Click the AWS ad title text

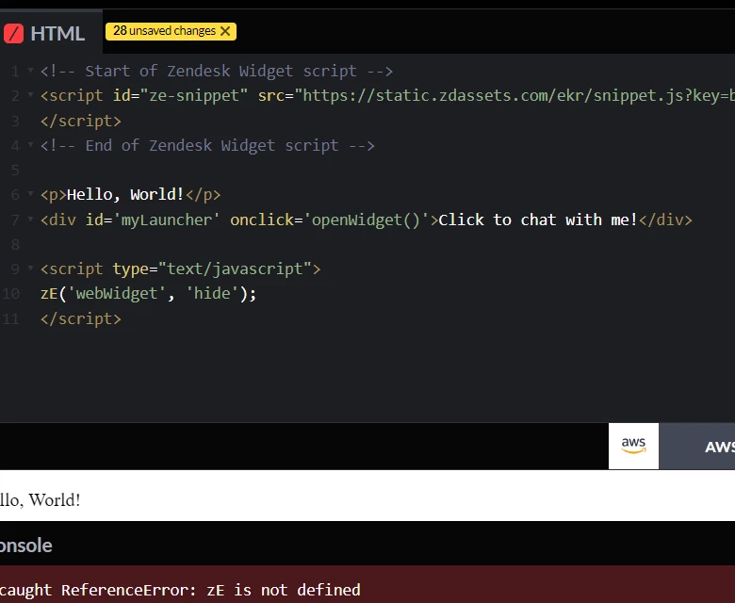(720, 447)
